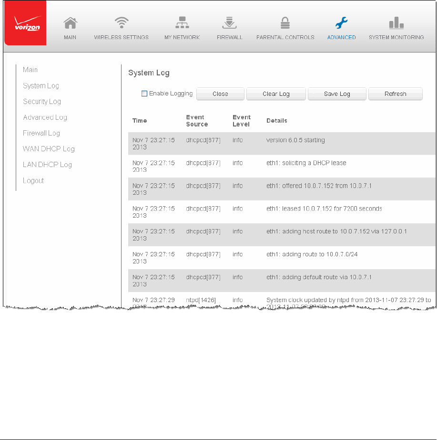Select 'adding default route via 10.0.7.1' entry
Viewport: 437px width, 440px height.
(282, 281)
